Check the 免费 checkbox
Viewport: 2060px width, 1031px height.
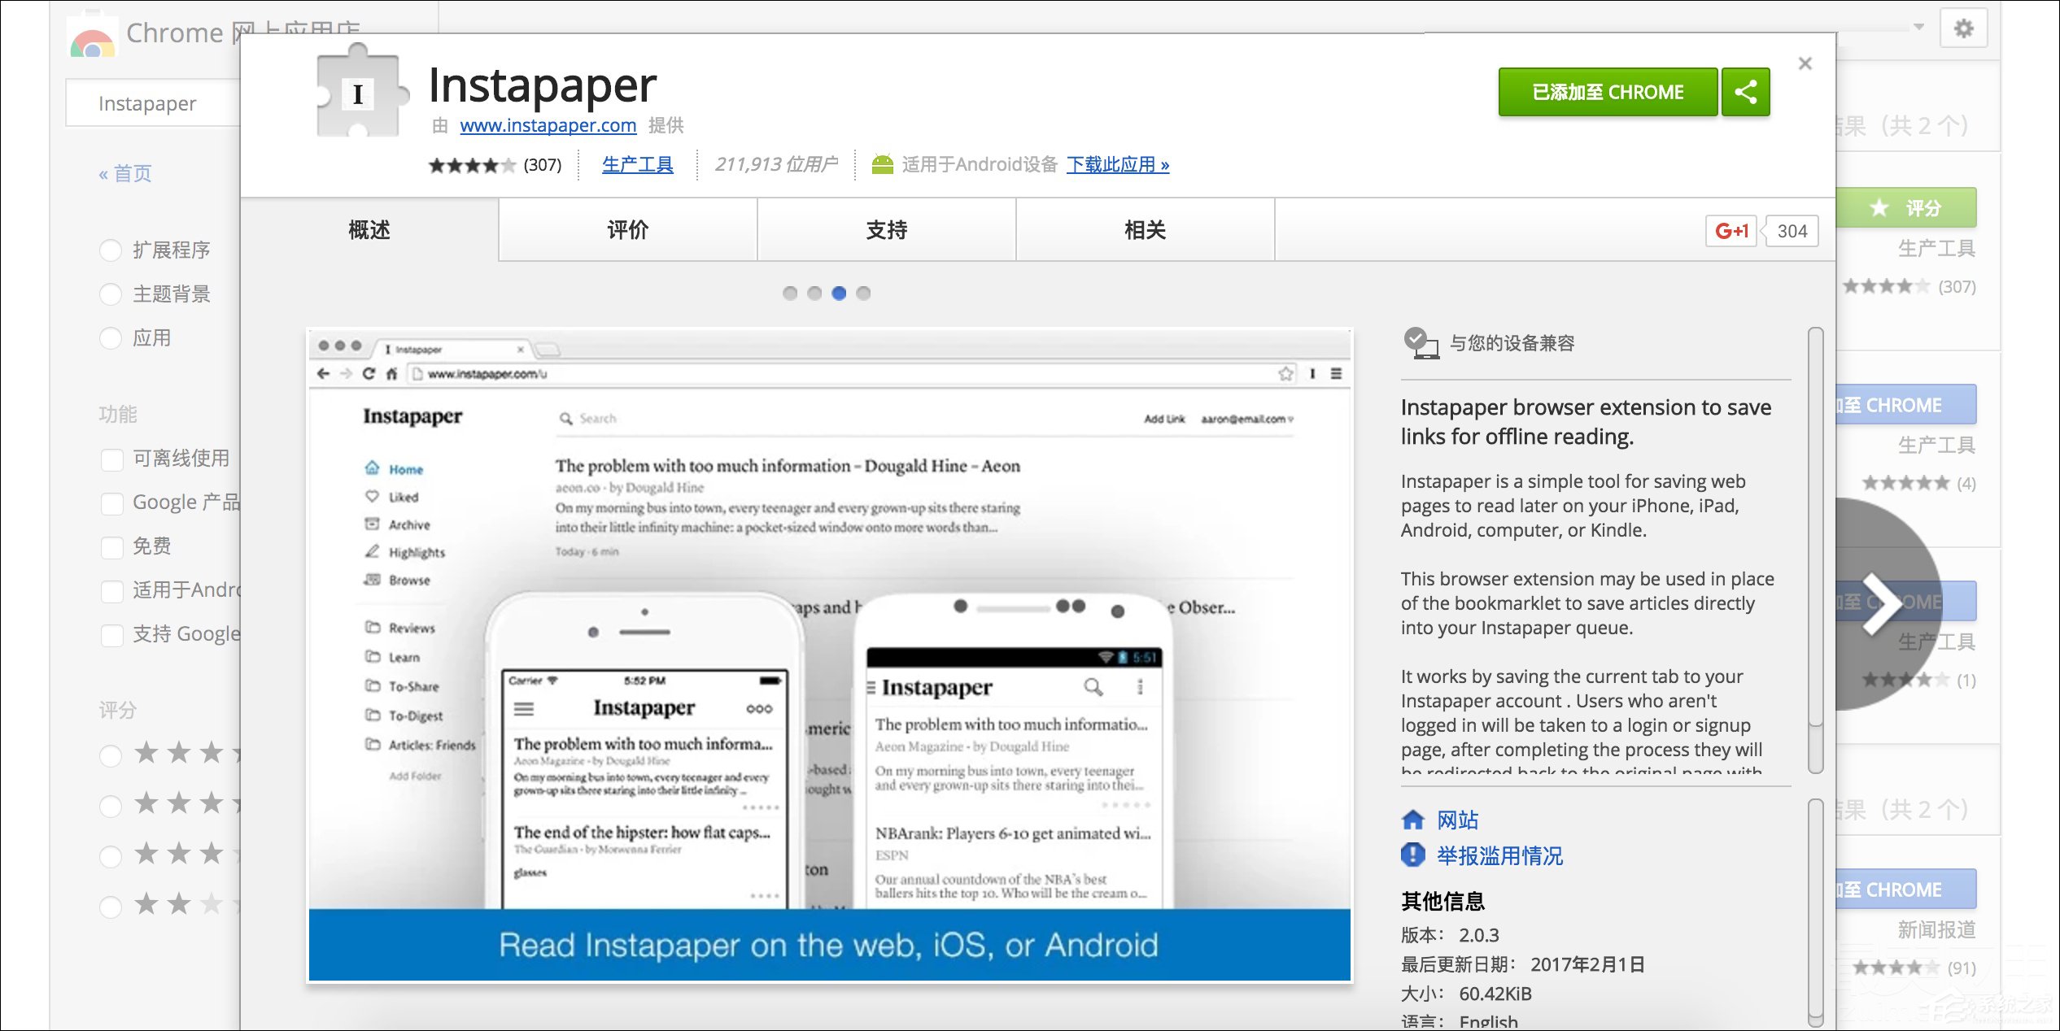point(112,547)
